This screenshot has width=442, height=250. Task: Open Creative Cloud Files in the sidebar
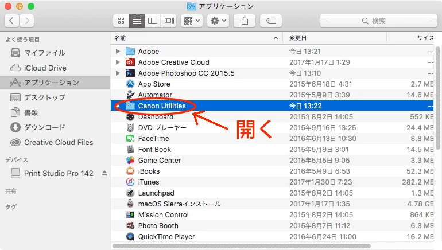[x=55, y=142]
